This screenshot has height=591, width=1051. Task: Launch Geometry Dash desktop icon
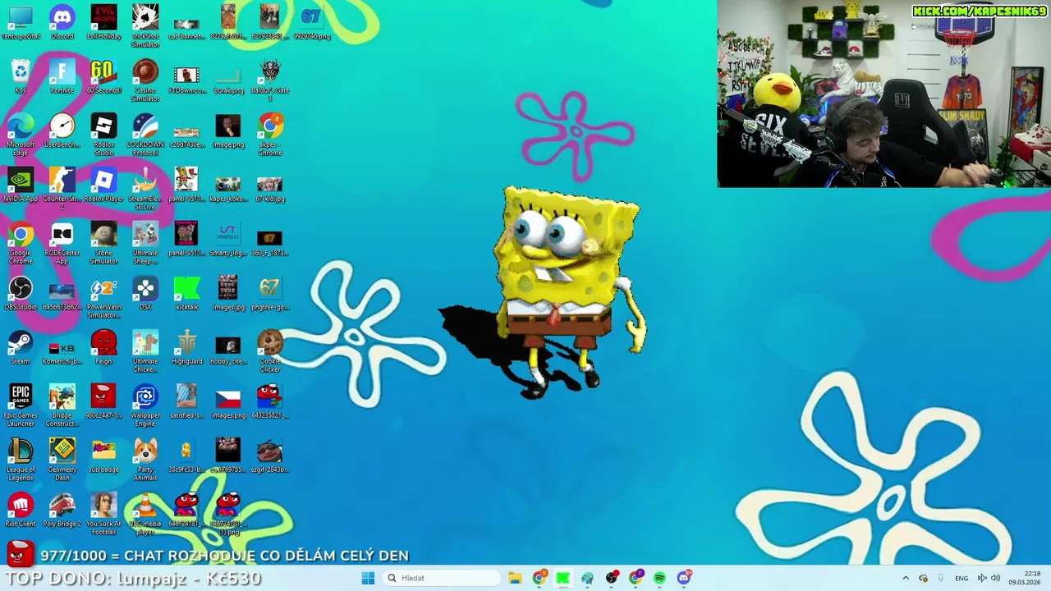click(62, 459)
